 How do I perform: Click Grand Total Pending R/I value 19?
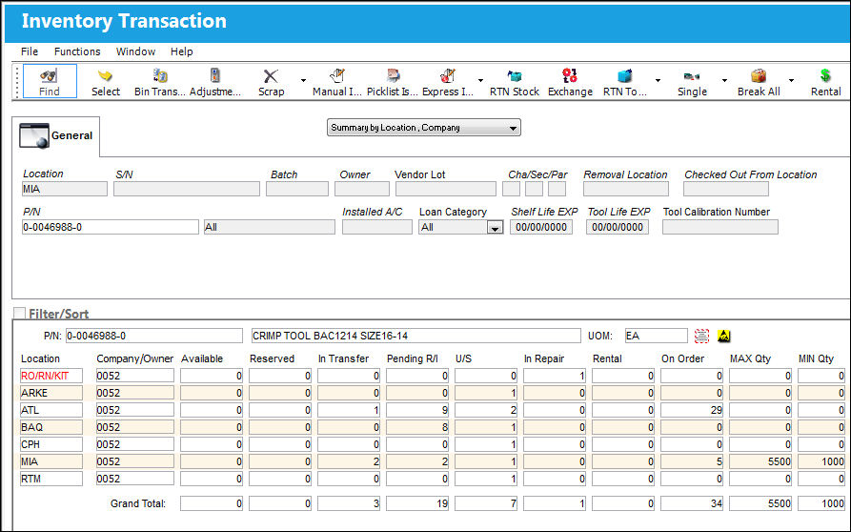(x=417, y=503)
